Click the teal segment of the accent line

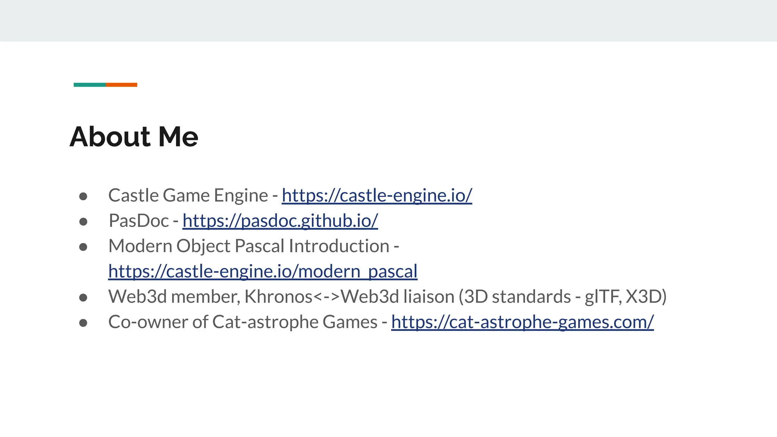[90, 85]
